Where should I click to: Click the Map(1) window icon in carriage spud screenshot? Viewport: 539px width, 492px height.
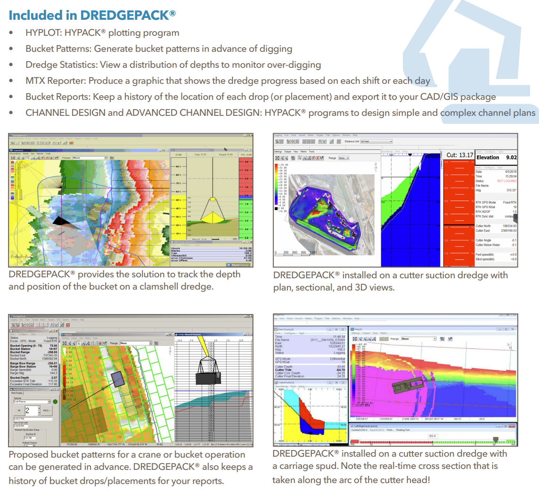point(353,329)
